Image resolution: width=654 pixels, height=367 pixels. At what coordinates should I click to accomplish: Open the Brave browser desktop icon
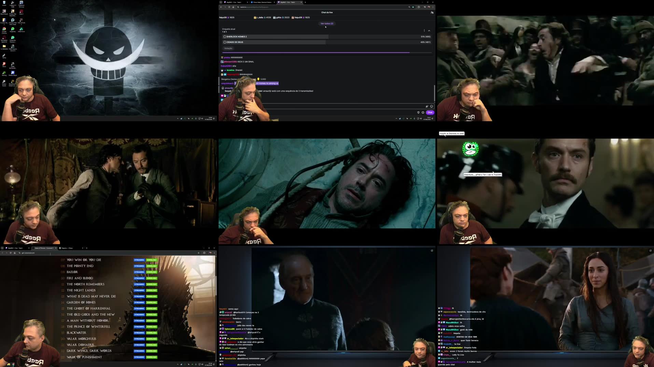tap(4, 65)
